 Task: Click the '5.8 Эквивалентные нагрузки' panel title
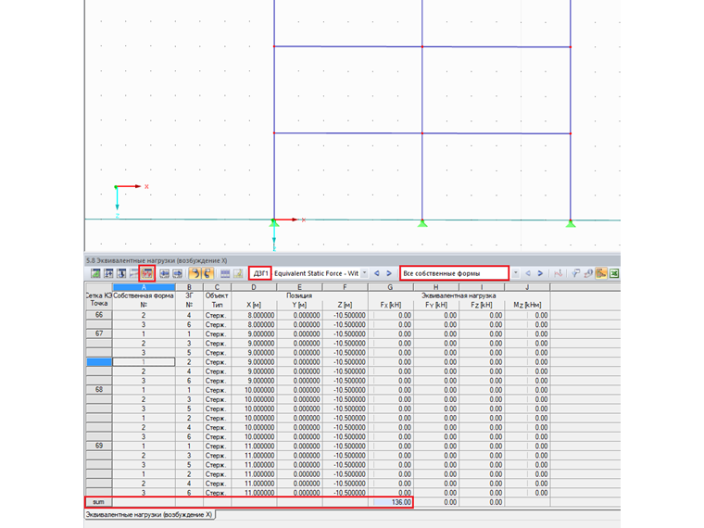click(157, 260)
